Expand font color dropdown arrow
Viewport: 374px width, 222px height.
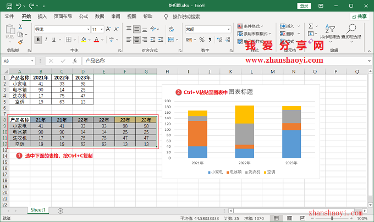click(102, 40)
